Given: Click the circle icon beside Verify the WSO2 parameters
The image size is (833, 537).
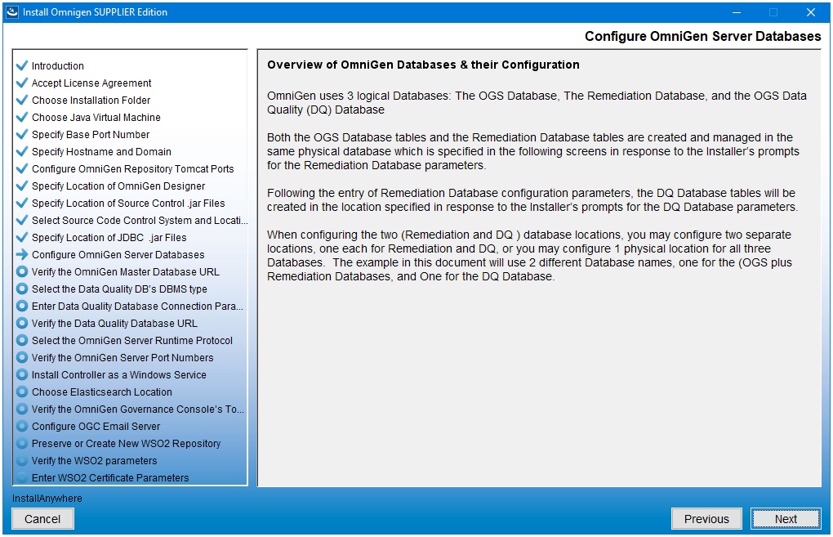Looking at the screenshot, I should tap(22, 460).
